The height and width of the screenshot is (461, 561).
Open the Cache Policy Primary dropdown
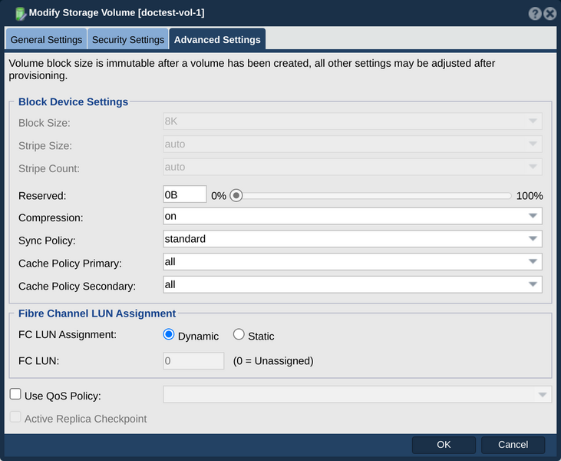352,262
